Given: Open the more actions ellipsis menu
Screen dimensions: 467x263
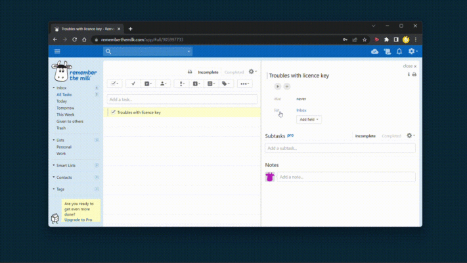Looking at the screenshot, I should tap(245, 84).
